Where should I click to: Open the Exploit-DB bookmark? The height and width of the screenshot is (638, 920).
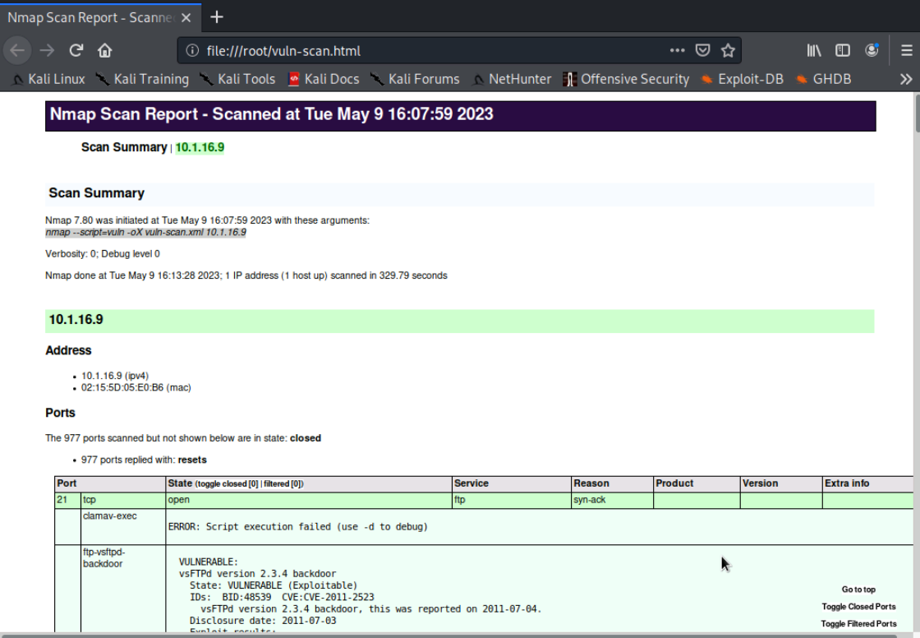tap(743, 79)
